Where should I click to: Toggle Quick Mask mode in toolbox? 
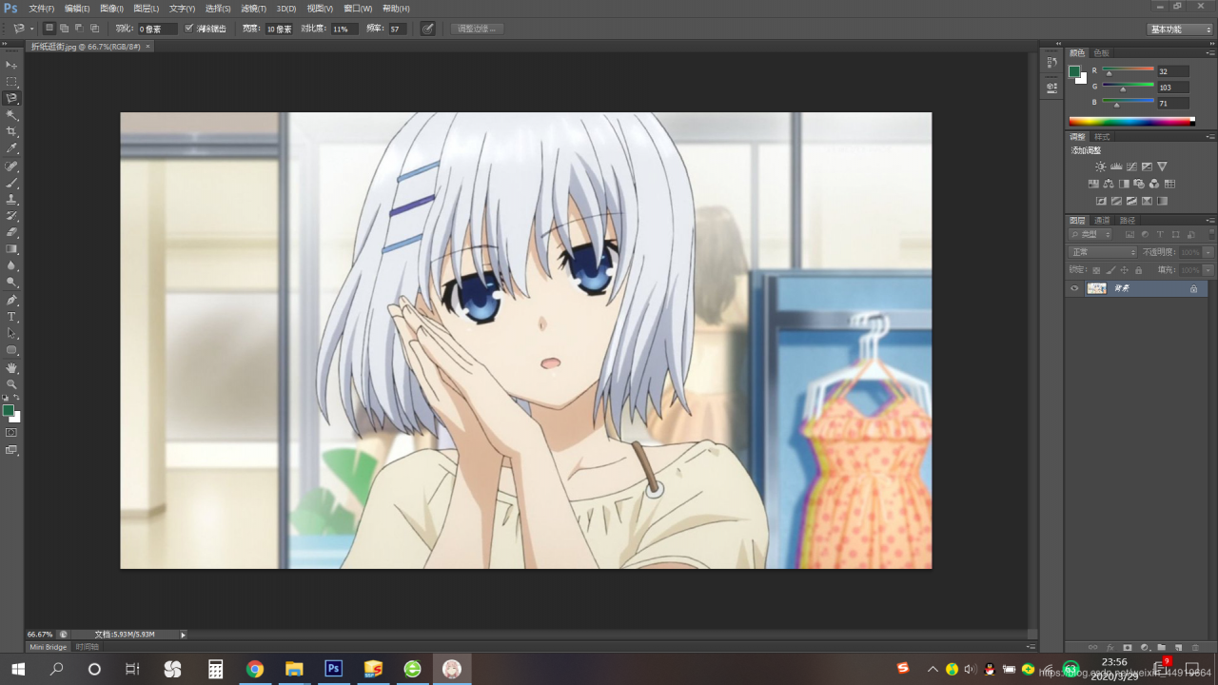(x=11, y=433)
